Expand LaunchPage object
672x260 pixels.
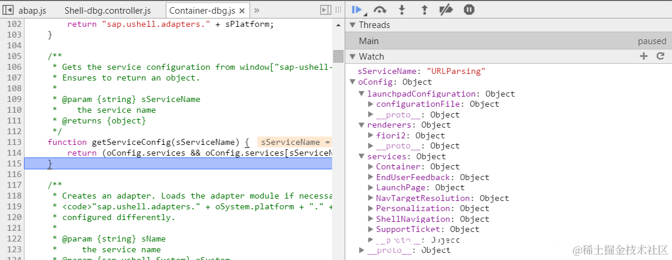pyautogui.click(x=371, y=187)
